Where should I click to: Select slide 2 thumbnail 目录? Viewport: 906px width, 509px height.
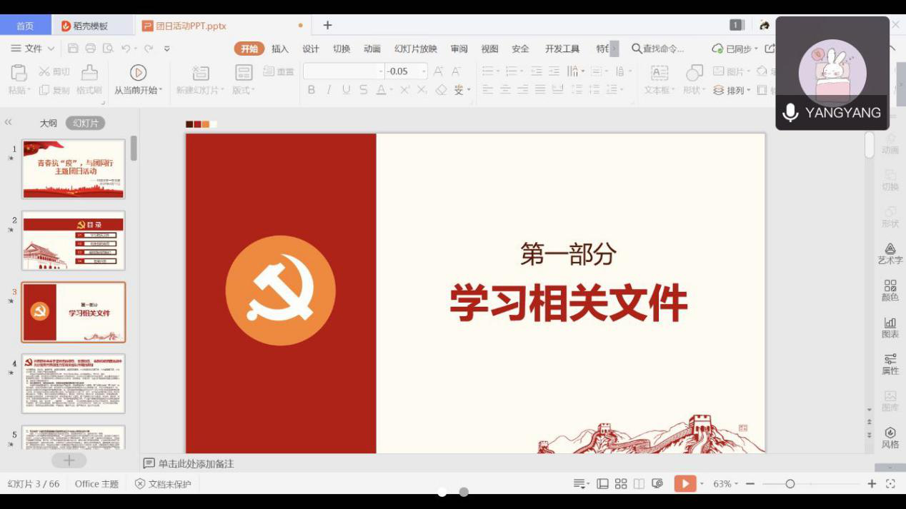(x=74, y=241)
